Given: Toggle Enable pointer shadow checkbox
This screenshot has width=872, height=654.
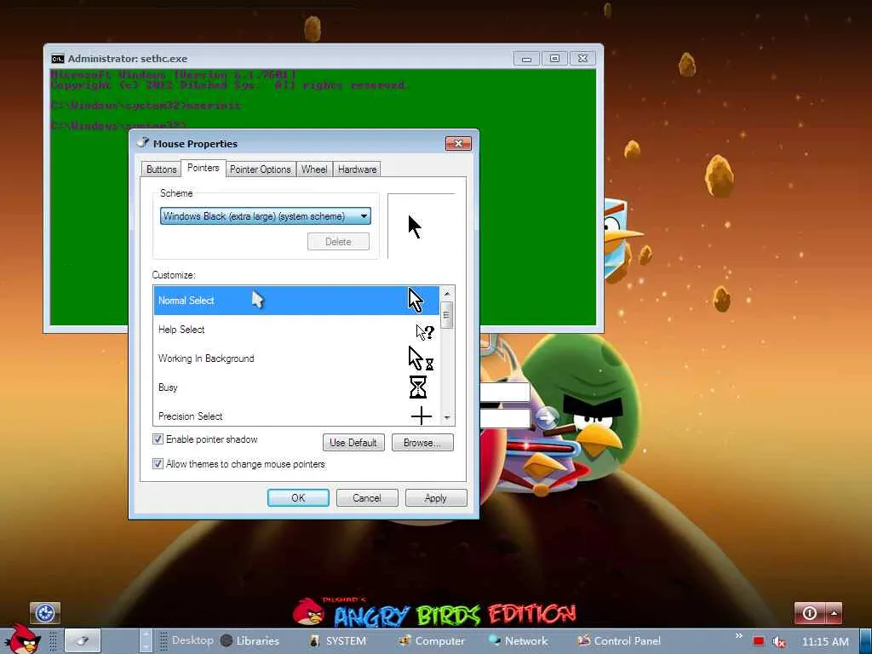Looking at the screenshot, I should 158,439.
